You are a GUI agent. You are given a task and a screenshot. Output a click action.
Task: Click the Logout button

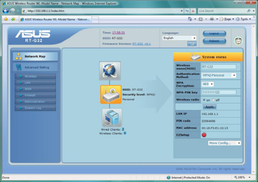click(x=214, y=34)
